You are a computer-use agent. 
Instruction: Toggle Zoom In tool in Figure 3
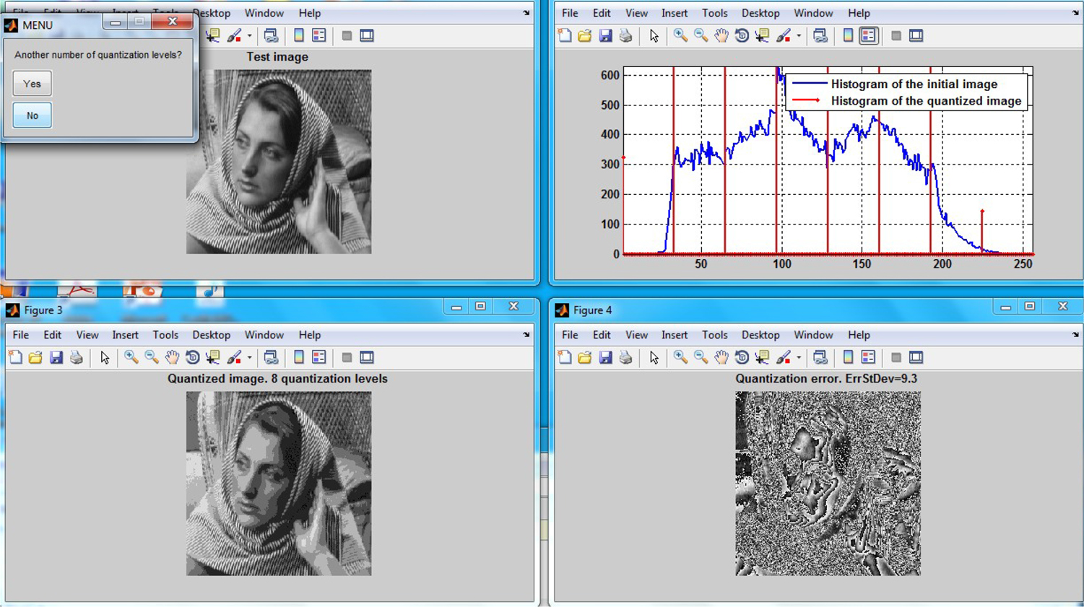coord(131,357)
